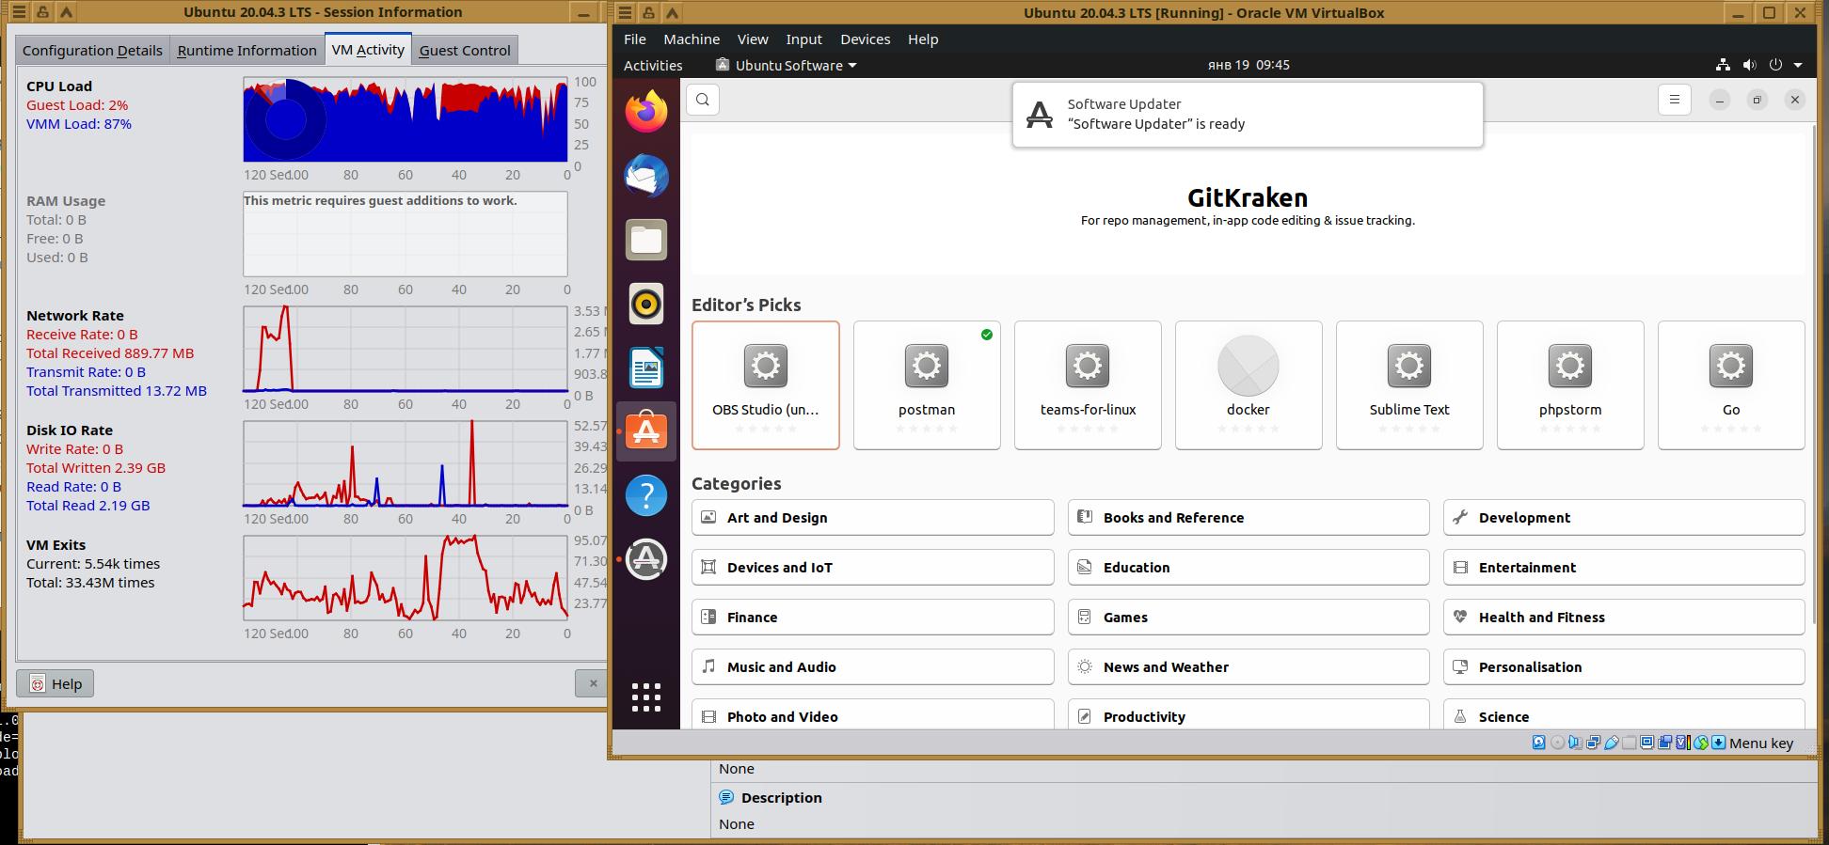Viewport: 1829px width, 845px height.
Task: Open Software Updater from the dock
Action: pos(646,559)
